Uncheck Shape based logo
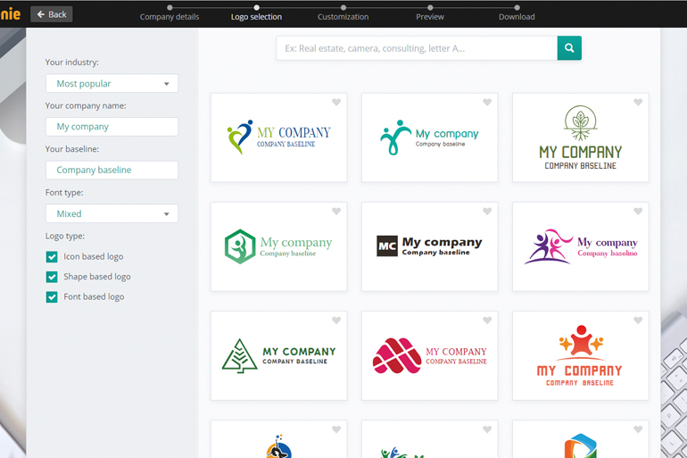The image size is (687, 458). point(52,277)
